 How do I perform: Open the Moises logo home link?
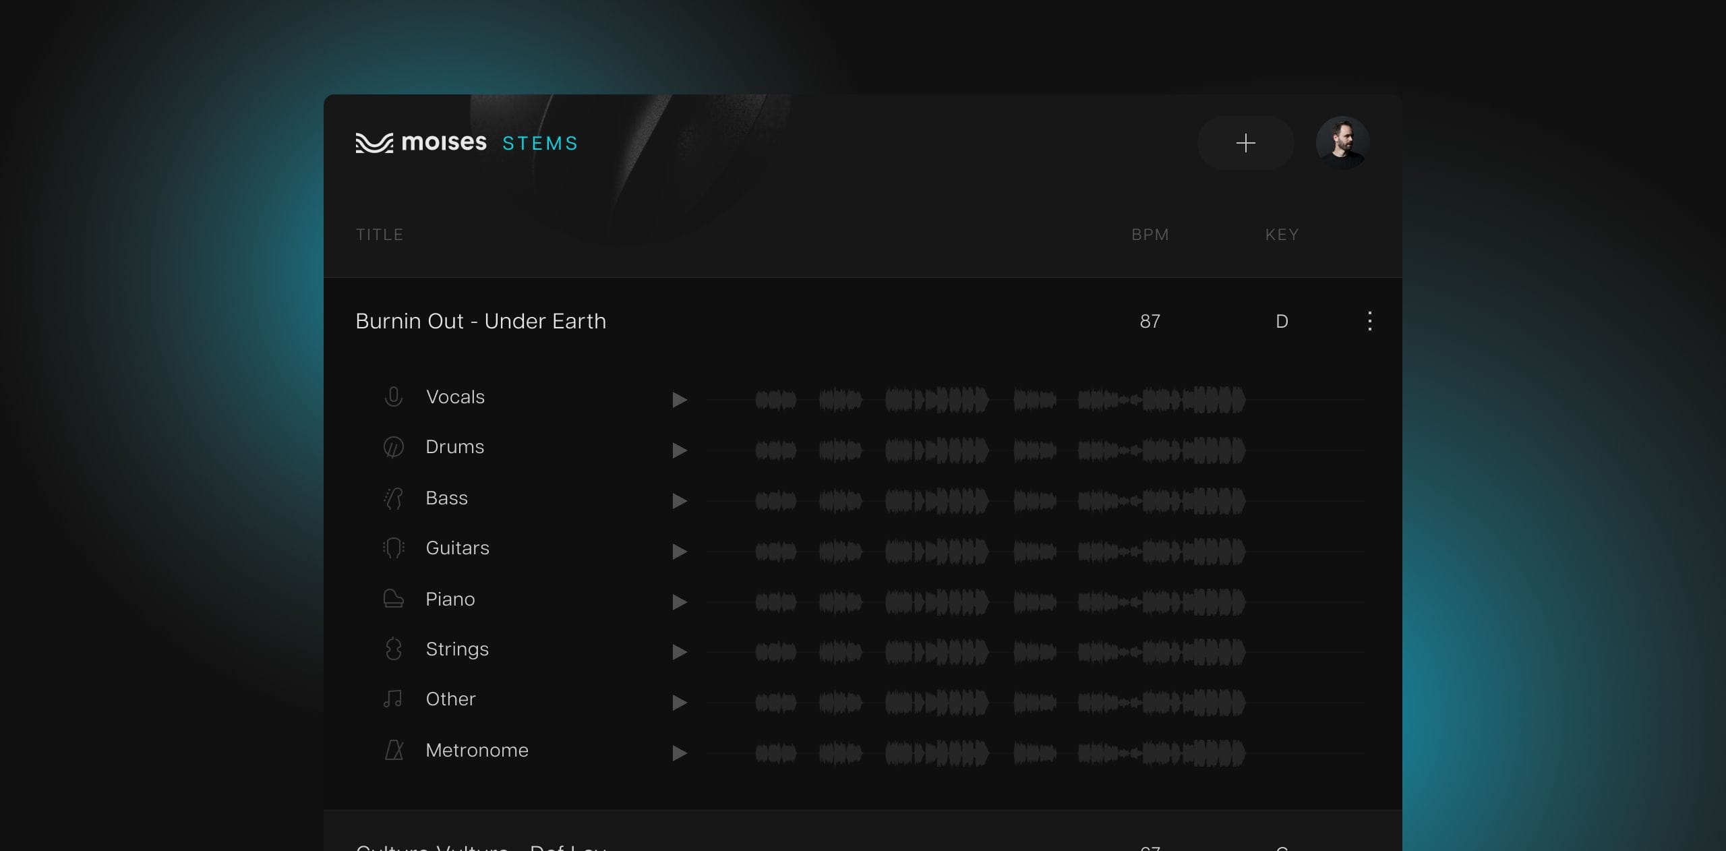pyautogui.click(x=421, y=143)
